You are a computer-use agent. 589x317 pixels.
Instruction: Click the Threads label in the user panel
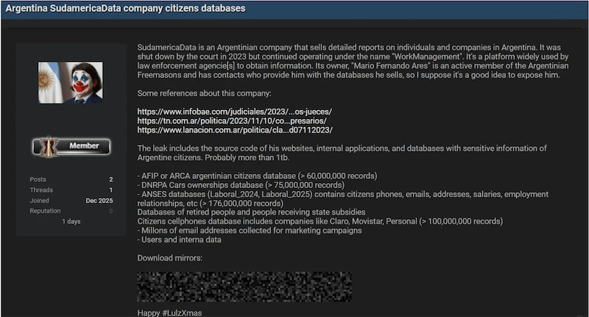pos(41,190)
